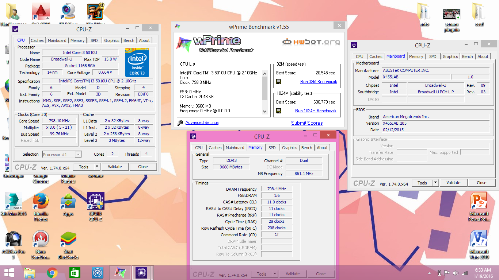Click the Tools button in the Mainboard CPU-Z window
Image resolution: width=499 pixels, height=280 pixels.
[x=422, y=183]
